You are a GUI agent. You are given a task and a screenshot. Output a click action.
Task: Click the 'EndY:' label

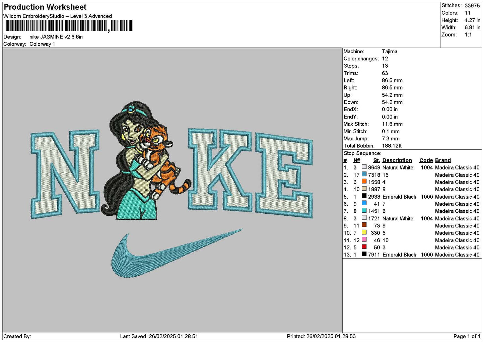pos(351,117)
